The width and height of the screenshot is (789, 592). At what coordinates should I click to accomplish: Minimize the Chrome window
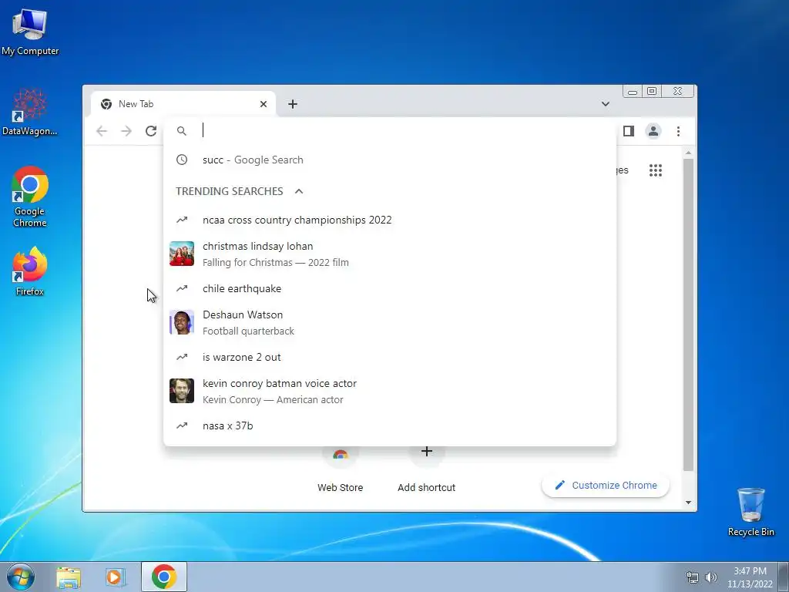point(633,92)
